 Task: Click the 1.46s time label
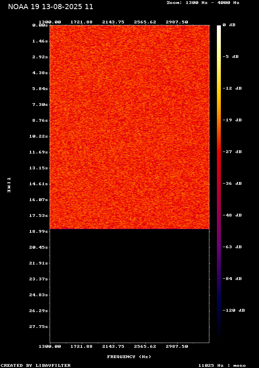(x=40, y=41)
